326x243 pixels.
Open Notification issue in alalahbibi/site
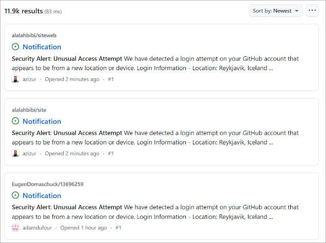pos(42,121)
